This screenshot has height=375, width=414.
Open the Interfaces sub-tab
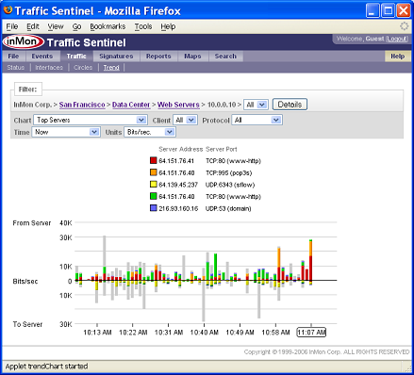click(49, 68)
